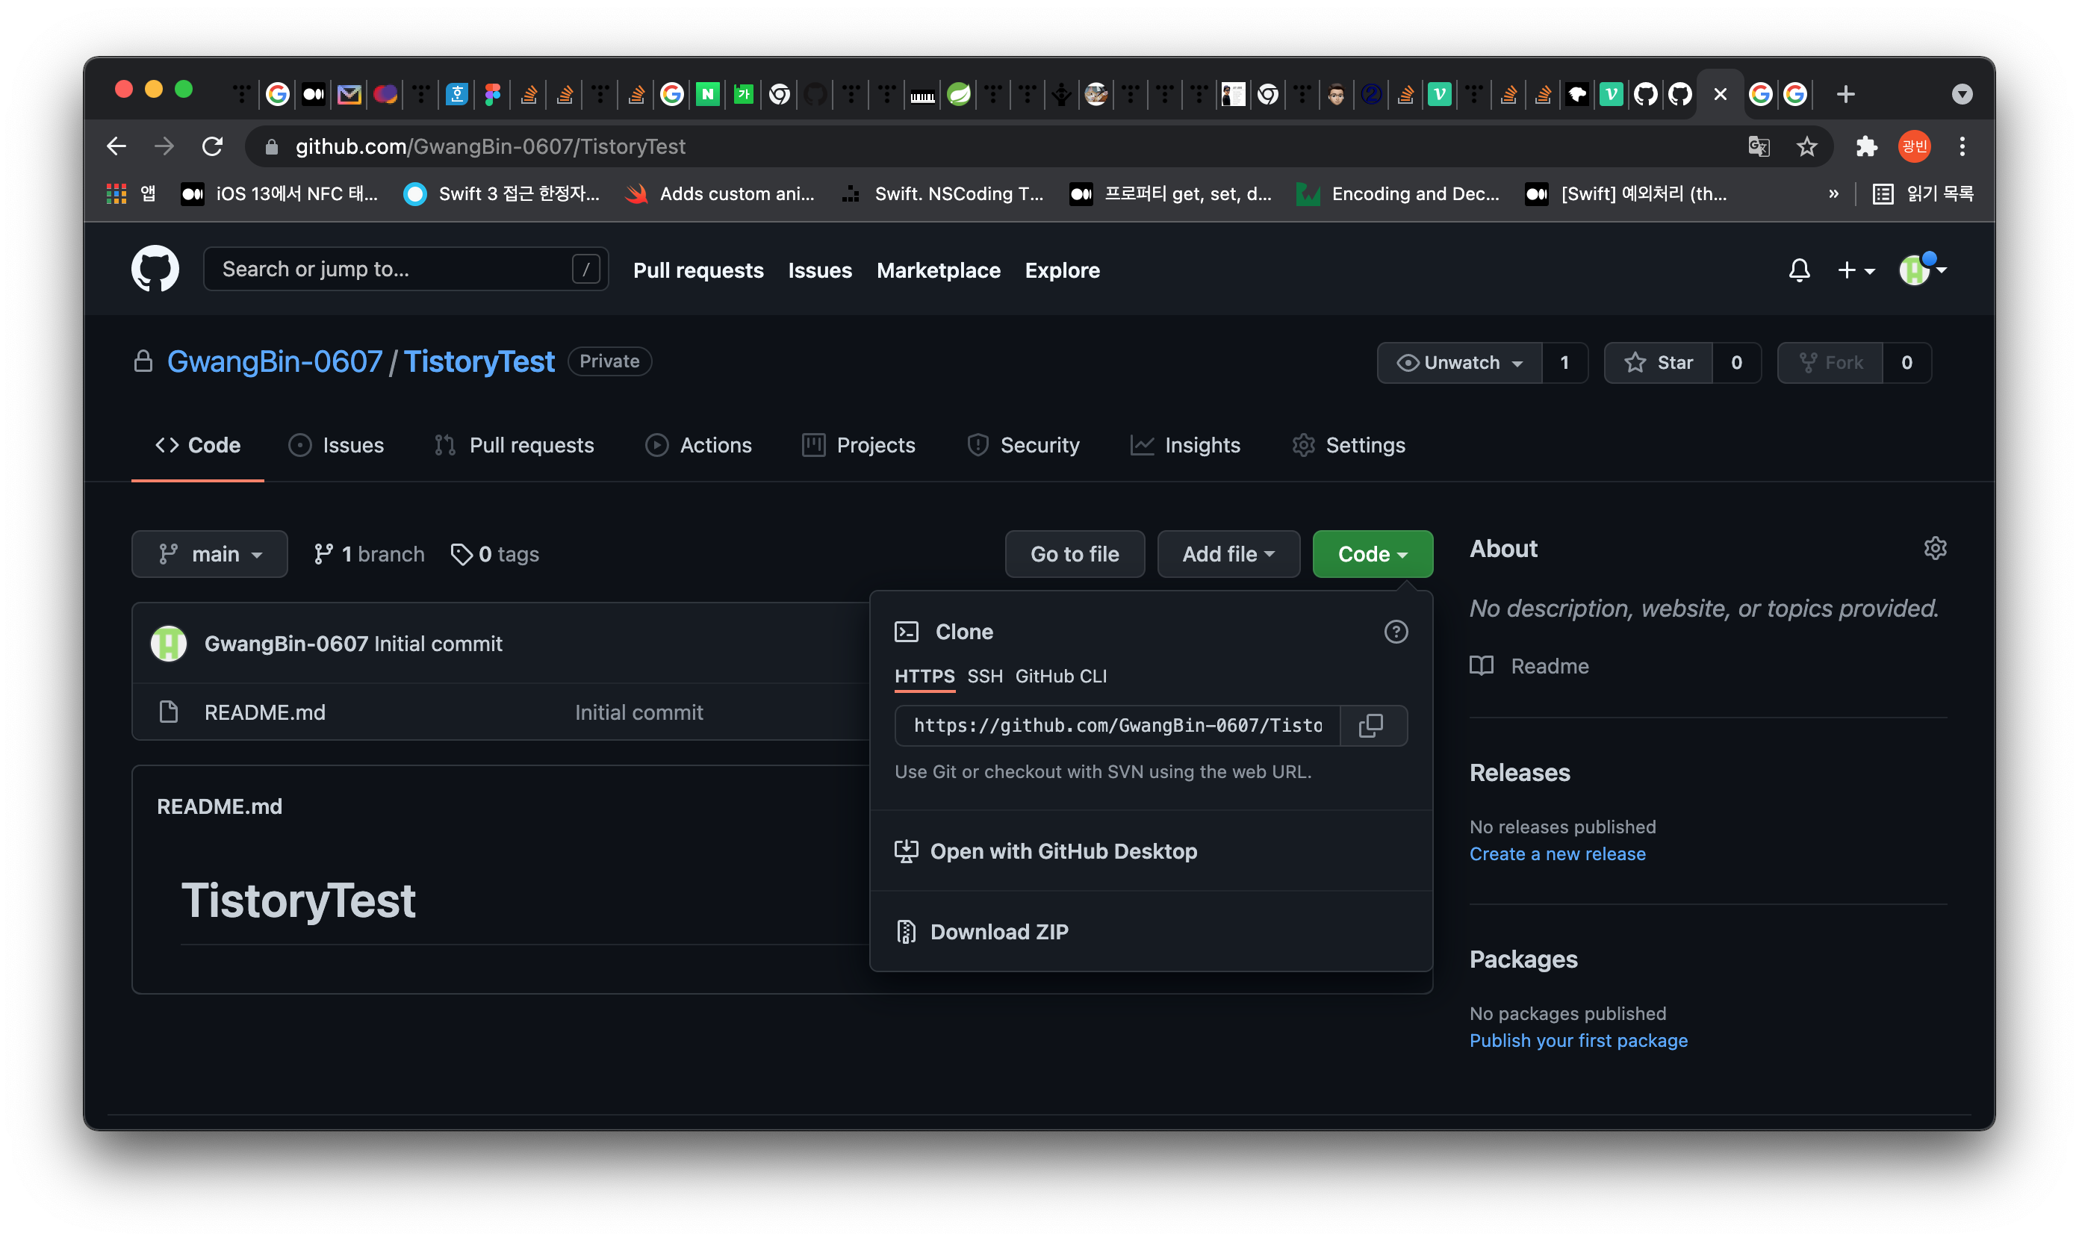
Task: Toggle the Unwatch button
Action: point(1459,363)
